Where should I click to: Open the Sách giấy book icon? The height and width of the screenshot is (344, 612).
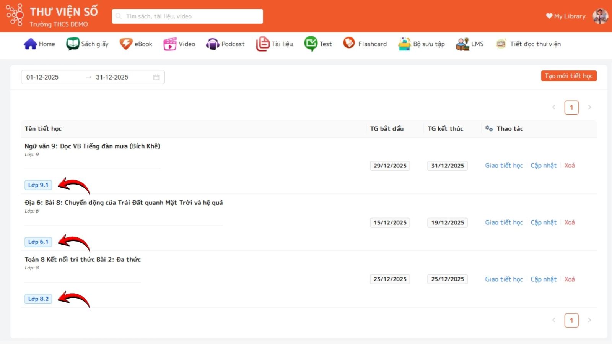click(73, 44)
